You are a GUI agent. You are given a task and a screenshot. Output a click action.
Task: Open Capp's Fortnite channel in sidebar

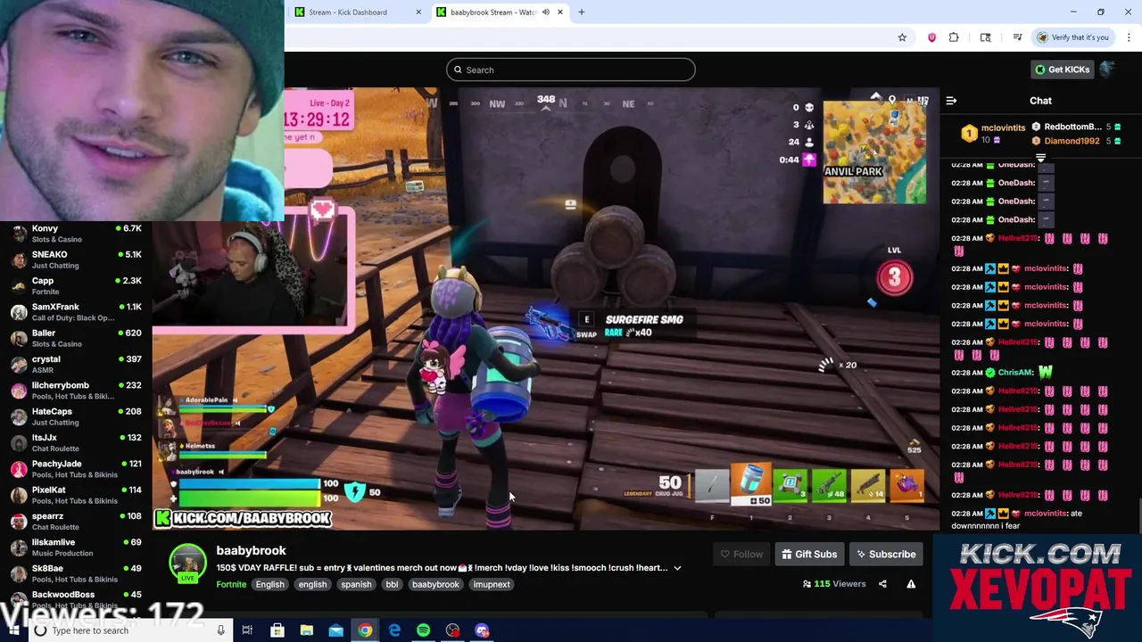tap(76, 285)
